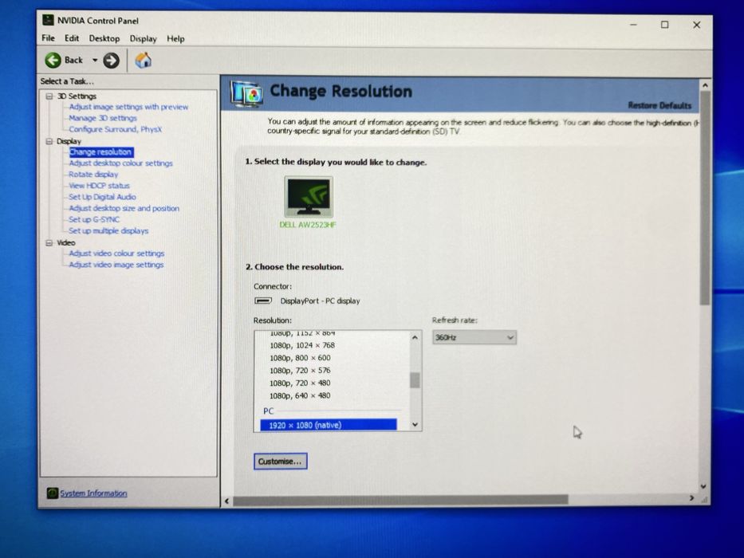
Task: Open Manage 3D settings
Action: click(x=103, y=118)
